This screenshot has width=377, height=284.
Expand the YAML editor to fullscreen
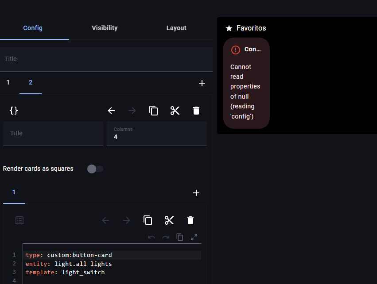[x=194, y=237]
